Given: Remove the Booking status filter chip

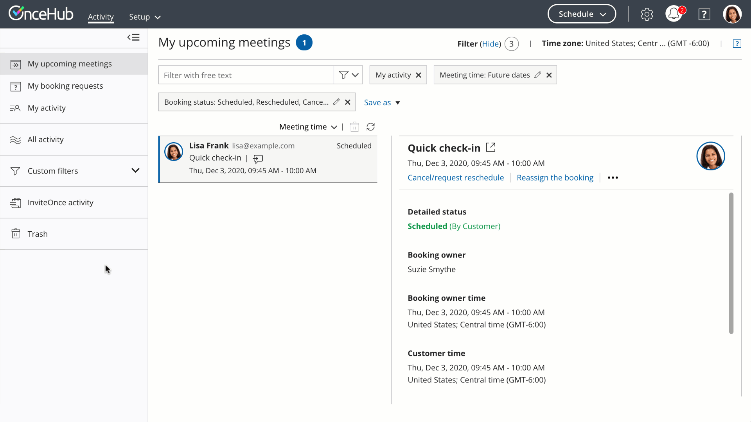Looking at the screenshot, I should 348,102.
